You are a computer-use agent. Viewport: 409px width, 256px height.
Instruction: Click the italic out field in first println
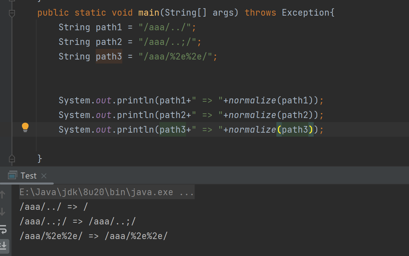[x=104, y=100]
